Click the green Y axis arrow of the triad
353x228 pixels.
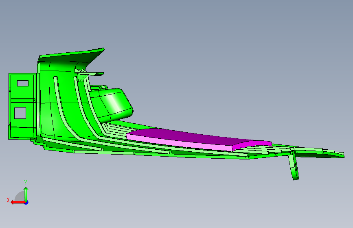coord(26,194)
